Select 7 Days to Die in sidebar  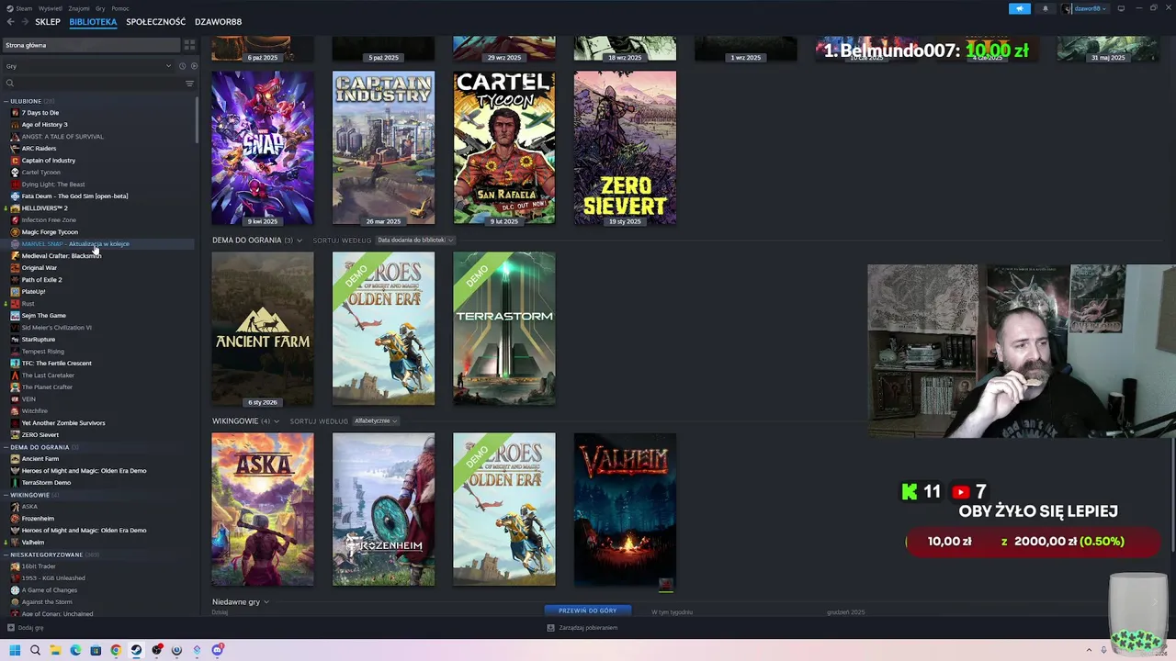point(40,113)
